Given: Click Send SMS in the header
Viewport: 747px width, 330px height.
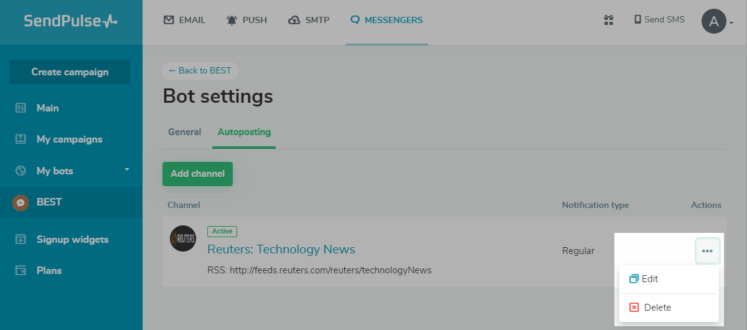Looking at the screenshot, I should pos(659,20).
